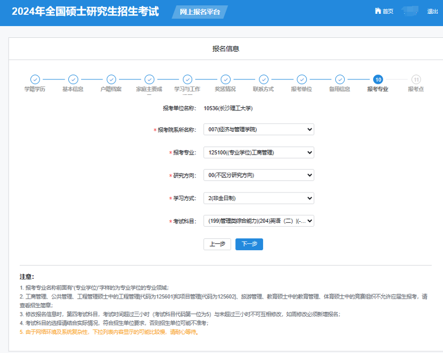Click the 备用信息 step checkmark icon
Screen dimensions: 443x353
[x=339, y=79]
